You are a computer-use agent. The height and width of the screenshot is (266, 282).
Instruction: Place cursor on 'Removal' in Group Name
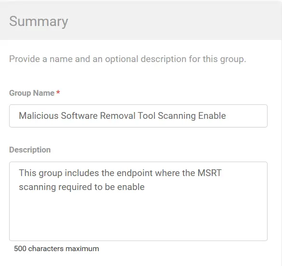click(117, 115)
